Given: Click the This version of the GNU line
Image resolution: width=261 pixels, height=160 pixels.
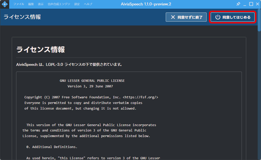Looking at the screenshot, I should pos(91,125).
